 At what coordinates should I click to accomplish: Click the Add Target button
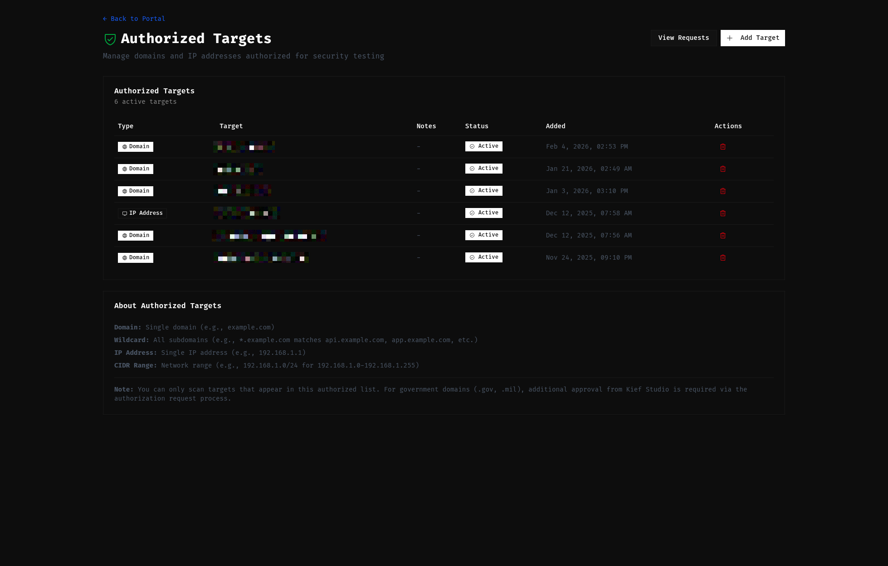point(752,38)
